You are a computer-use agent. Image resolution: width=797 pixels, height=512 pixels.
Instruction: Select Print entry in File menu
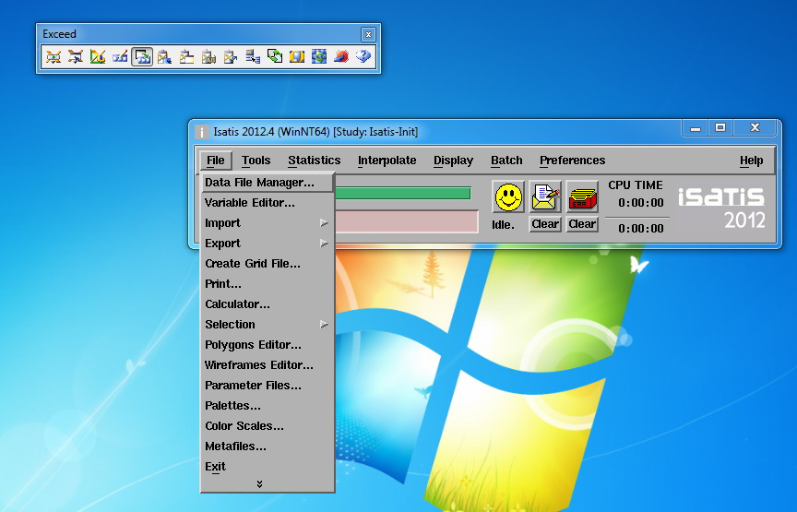click(x=268, y=284)
